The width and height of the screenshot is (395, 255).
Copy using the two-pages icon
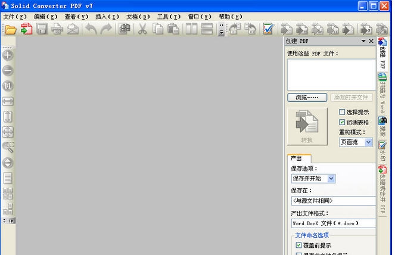click(x=158, y=29)
